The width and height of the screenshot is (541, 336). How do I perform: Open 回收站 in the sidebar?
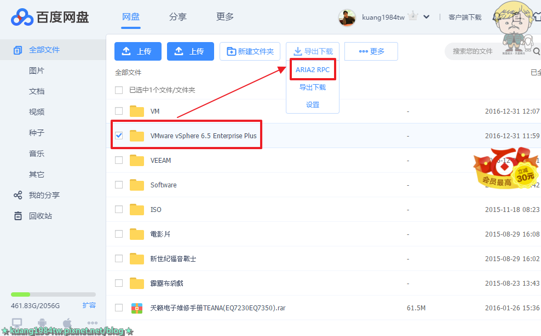[41, 216]
